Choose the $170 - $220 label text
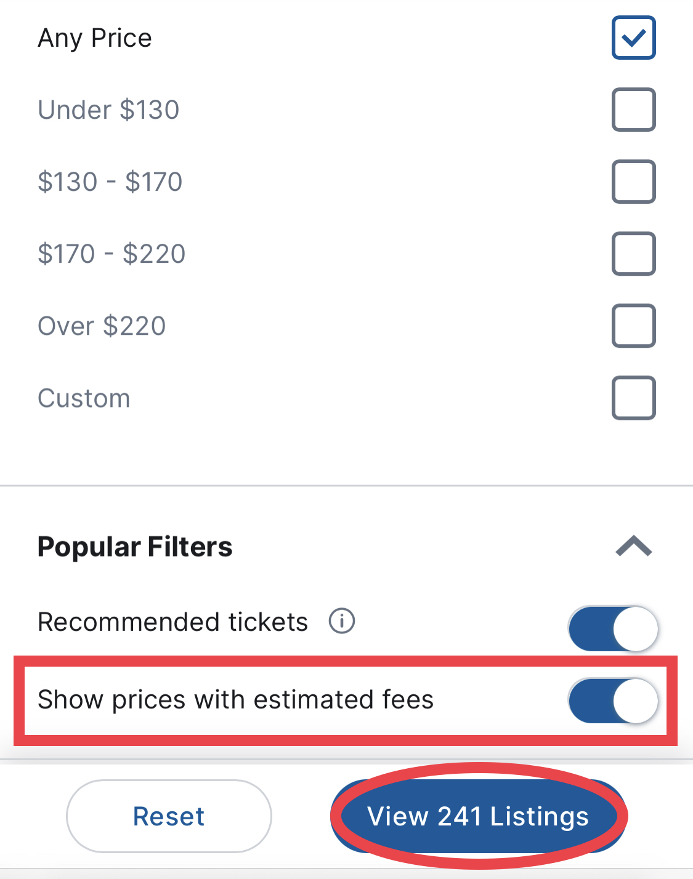Viewport: 693px width, 879px height. [x=111, y=254]
